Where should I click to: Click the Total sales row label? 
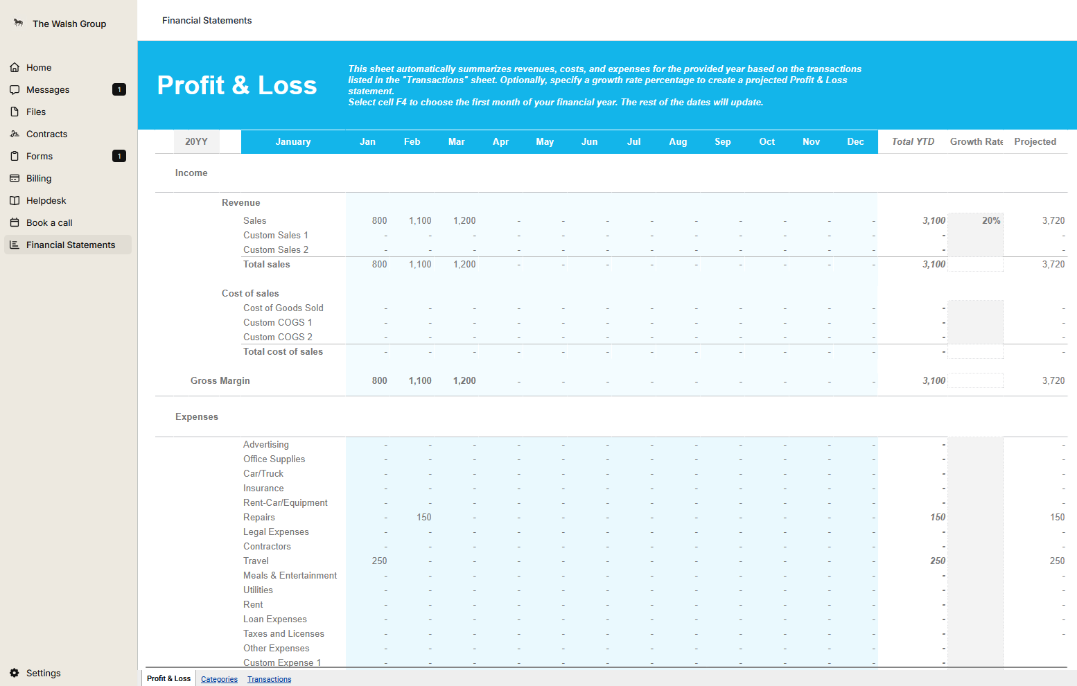267,264
